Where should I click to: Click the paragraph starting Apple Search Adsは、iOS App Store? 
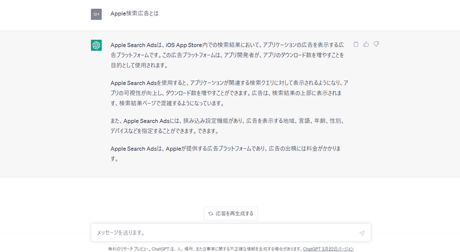[x=227, y=55]
